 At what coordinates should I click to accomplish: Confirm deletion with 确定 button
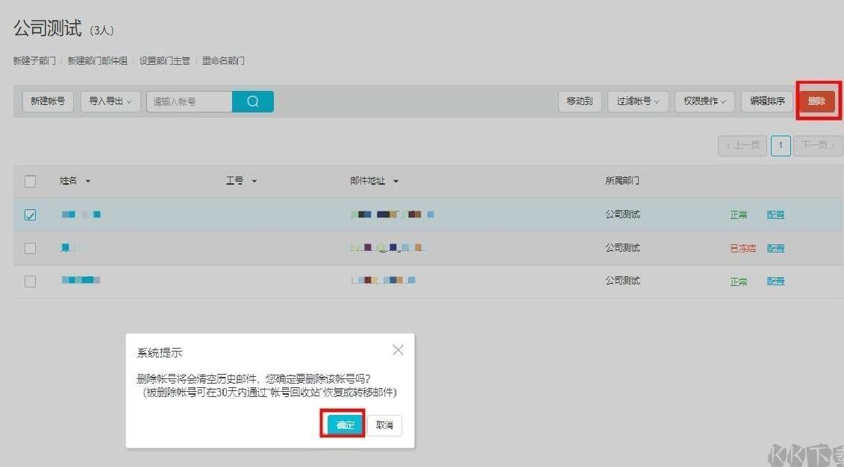345,425
